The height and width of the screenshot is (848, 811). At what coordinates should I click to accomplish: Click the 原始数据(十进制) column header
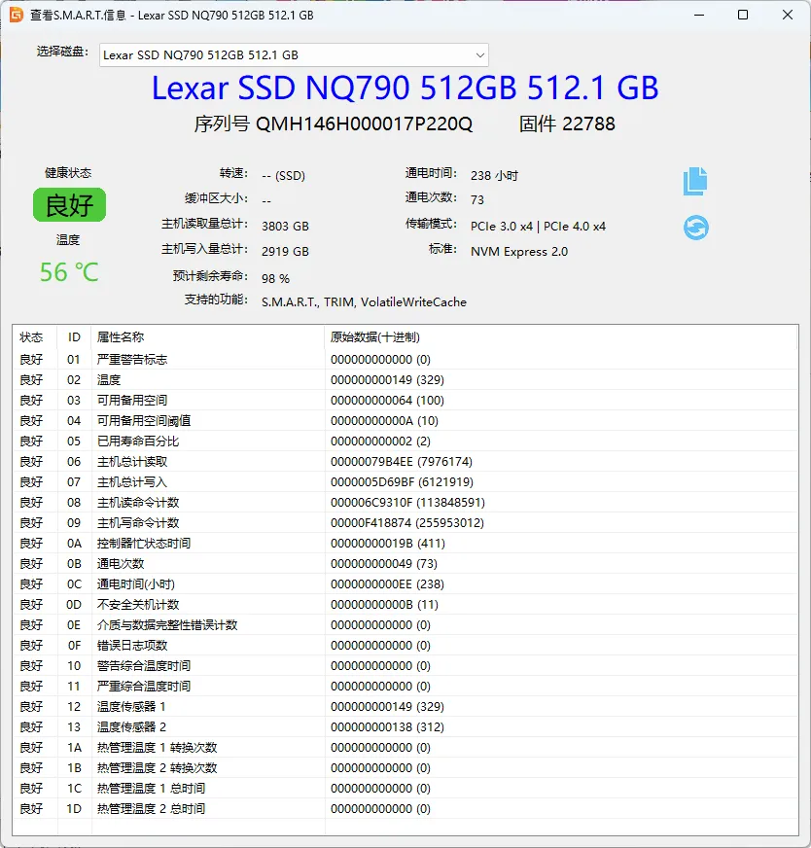click(375, 337)
